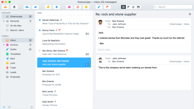Click the yellow tag toolbar icon
Image resolution: width=194 pixels, height=109 pixels.
point(48,7)
